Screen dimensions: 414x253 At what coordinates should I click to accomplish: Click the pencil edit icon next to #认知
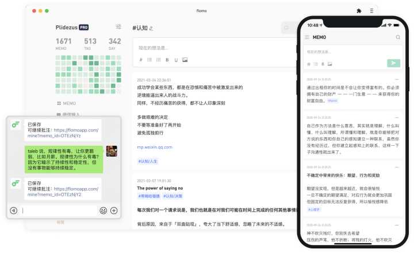(151, 28)
